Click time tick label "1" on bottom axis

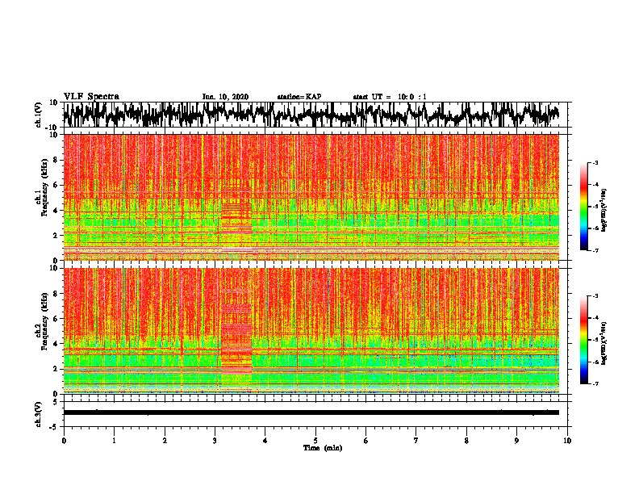[114, 441]
